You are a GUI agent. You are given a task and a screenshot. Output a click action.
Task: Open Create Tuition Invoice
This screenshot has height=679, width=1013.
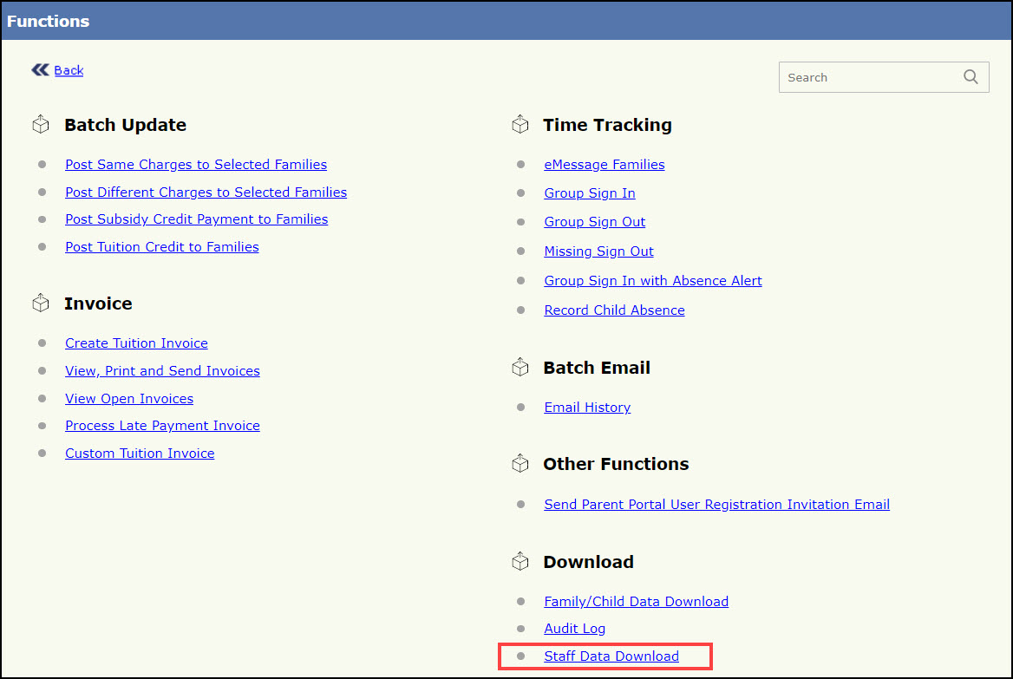tap(136, 343)
